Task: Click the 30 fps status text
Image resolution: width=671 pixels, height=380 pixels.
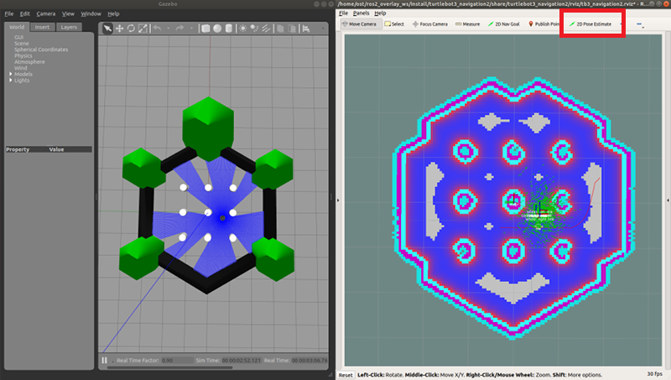Action: (655, 374)
